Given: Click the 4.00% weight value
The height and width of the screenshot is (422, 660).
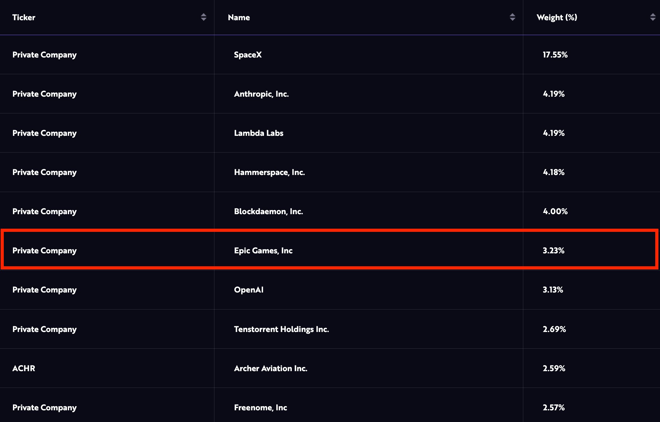Looking at the screenshot, I should (555, 211).
